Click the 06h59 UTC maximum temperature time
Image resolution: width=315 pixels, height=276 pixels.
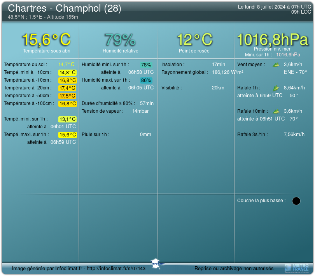coord(63,142)
